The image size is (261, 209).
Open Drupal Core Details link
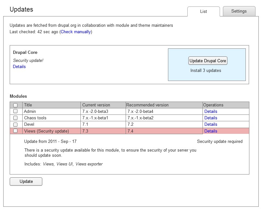19,66
